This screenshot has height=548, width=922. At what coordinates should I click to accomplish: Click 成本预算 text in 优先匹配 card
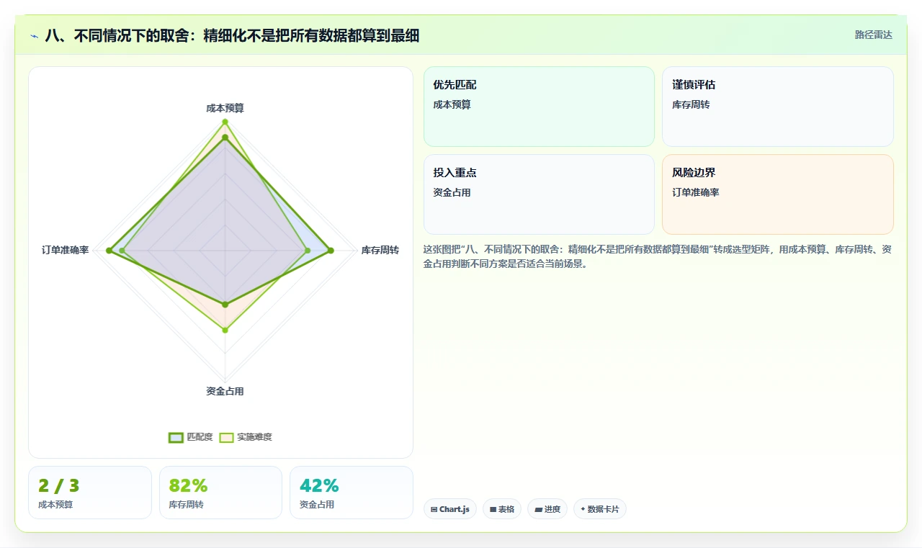click(x=452, y=104)
